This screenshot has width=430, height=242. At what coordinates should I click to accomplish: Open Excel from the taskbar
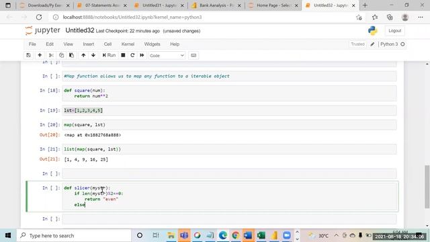point(261,235)
